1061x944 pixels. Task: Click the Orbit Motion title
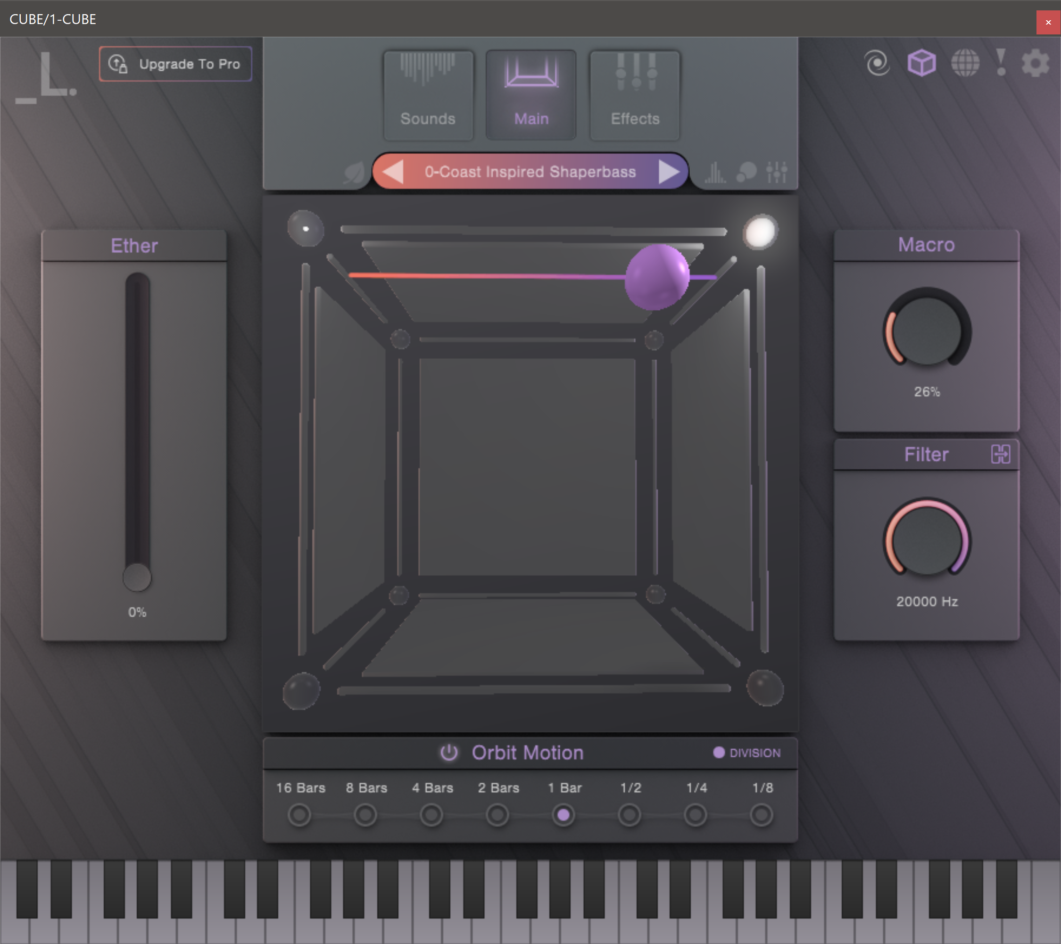[527, 753]
